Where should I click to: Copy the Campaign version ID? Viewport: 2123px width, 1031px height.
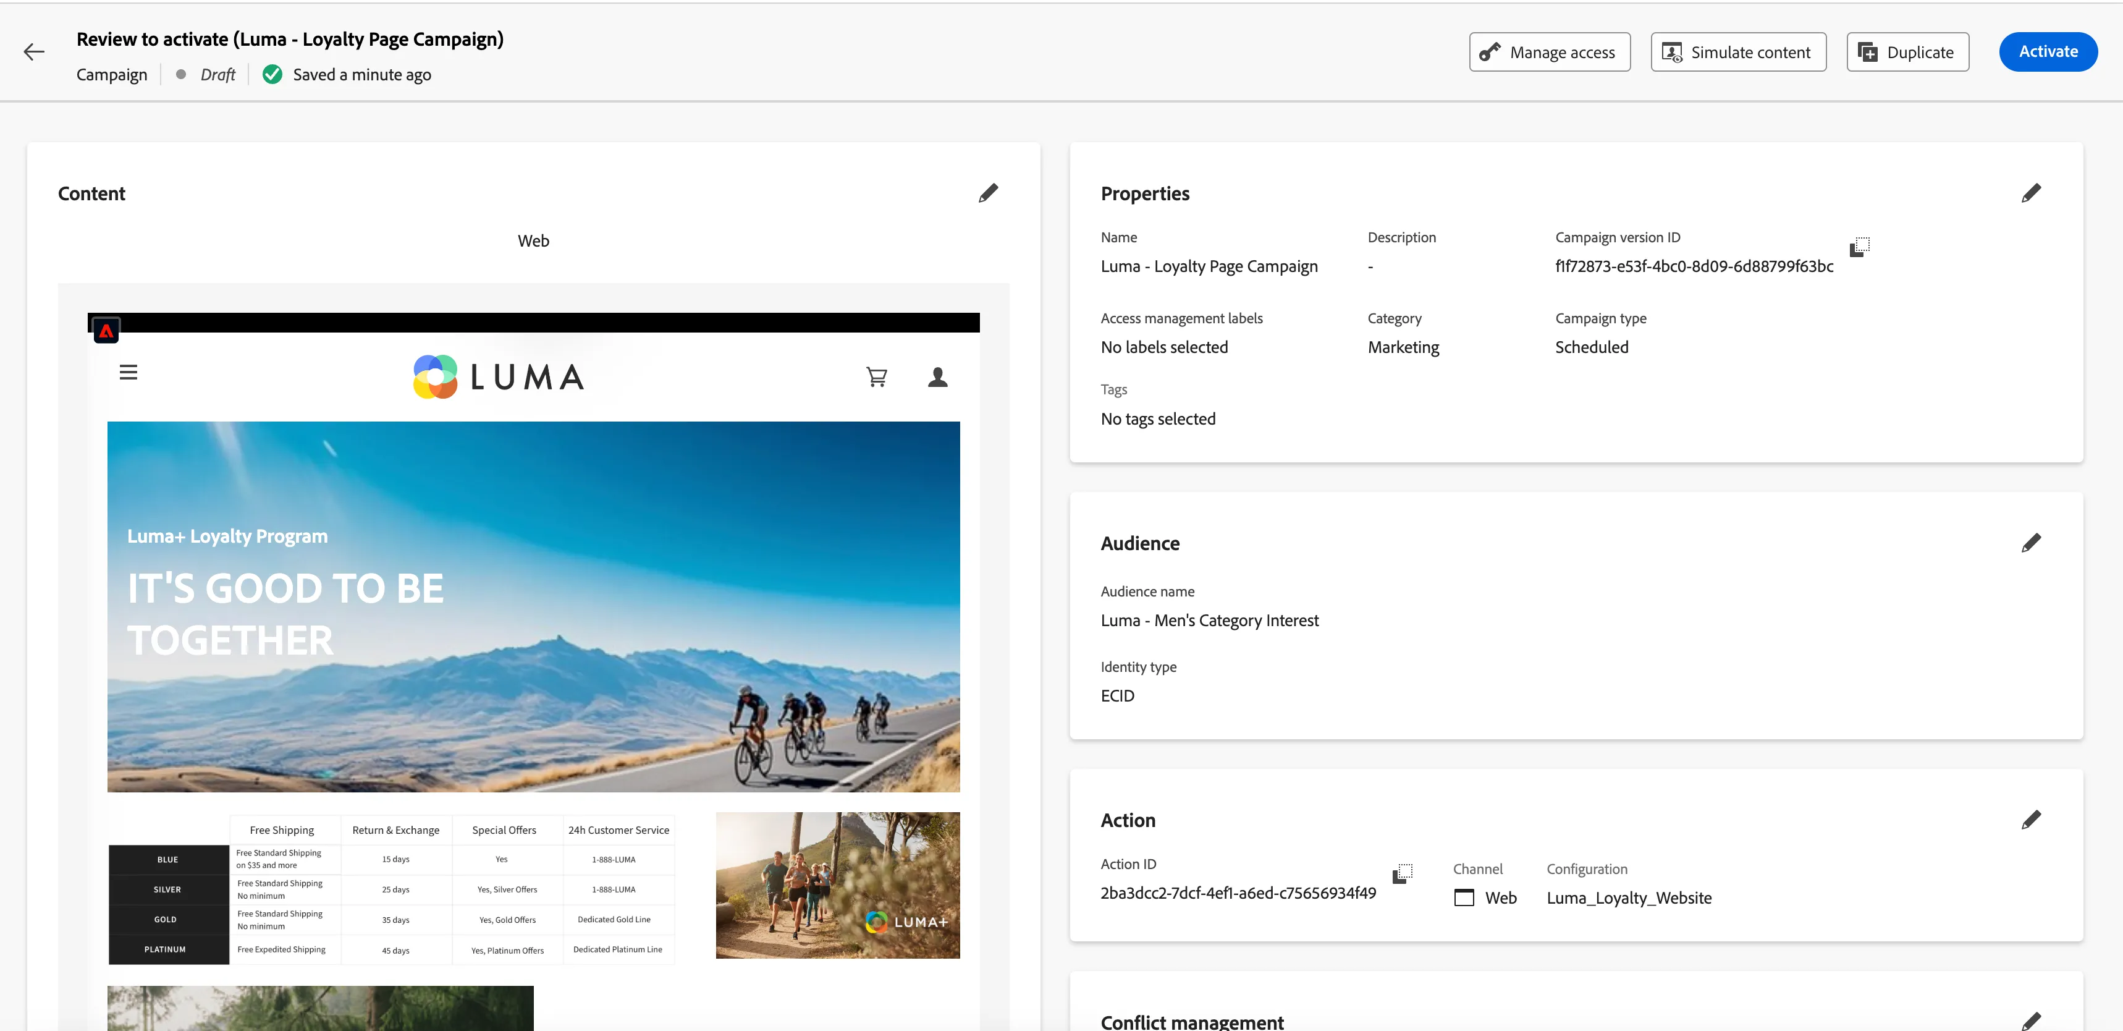point(1860,247)
